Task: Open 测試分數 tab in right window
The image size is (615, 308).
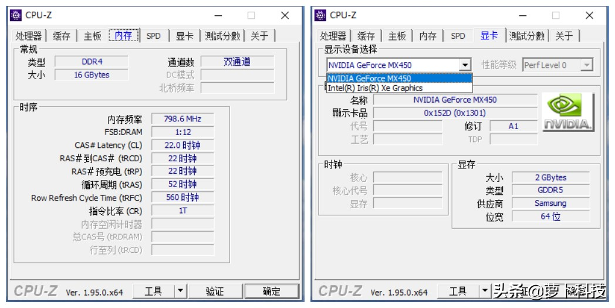Action: pos(527,36)
